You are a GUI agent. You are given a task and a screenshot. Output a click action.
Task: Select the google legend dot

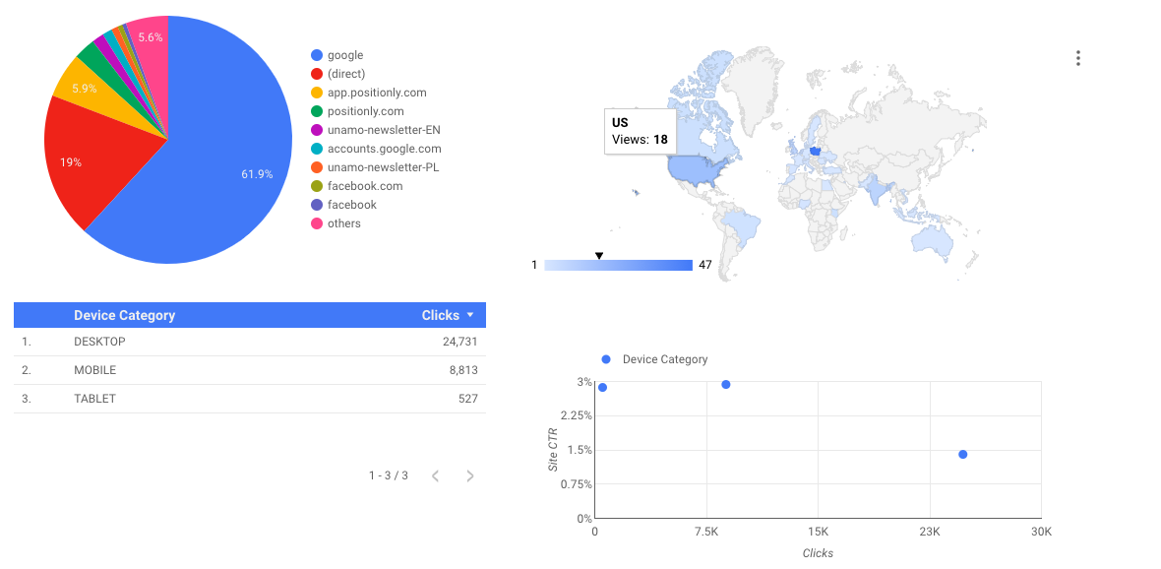(x=317, y=55)
